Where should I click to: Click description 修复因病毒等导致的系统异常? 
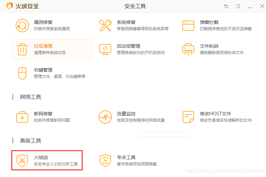coord(143,29)
